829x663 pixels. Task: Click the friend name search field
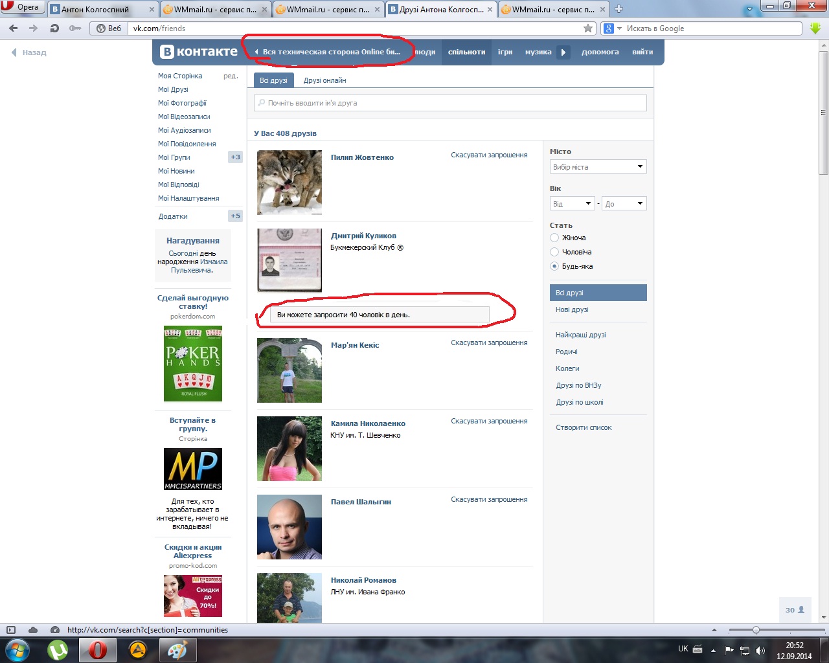(450, 103)
